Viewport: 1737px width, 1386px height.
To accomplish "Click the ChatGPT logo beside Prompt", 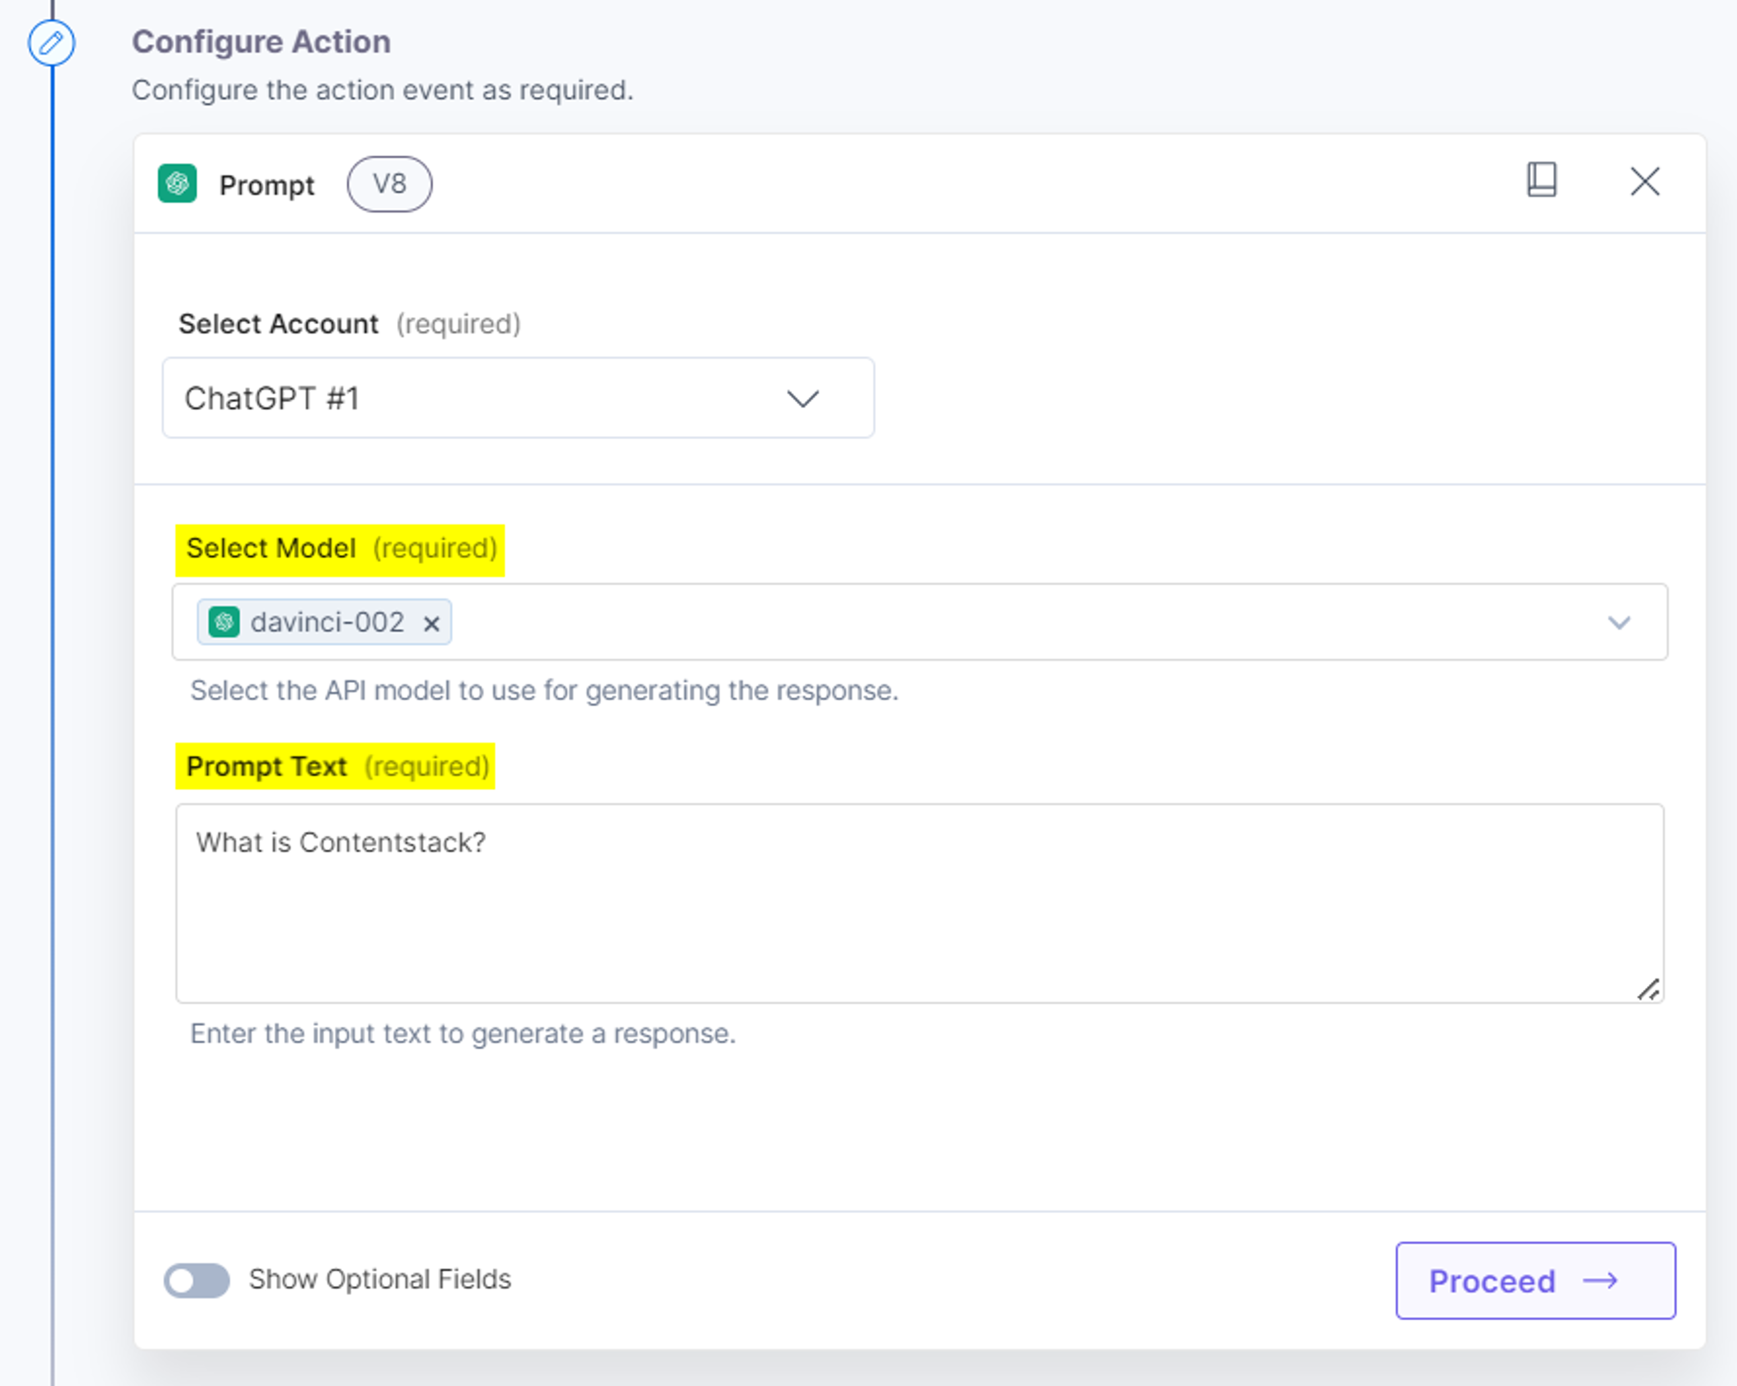I will point(177,184).
